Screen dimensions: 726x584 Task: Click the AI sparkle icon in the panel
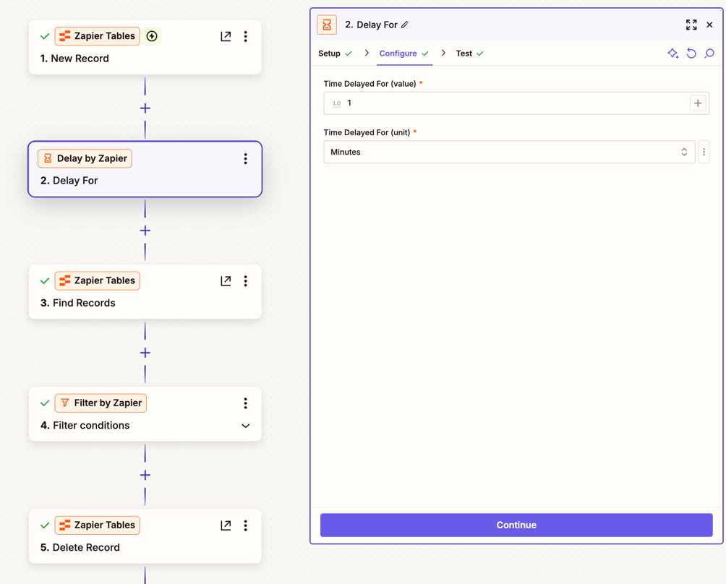[672, 53]
